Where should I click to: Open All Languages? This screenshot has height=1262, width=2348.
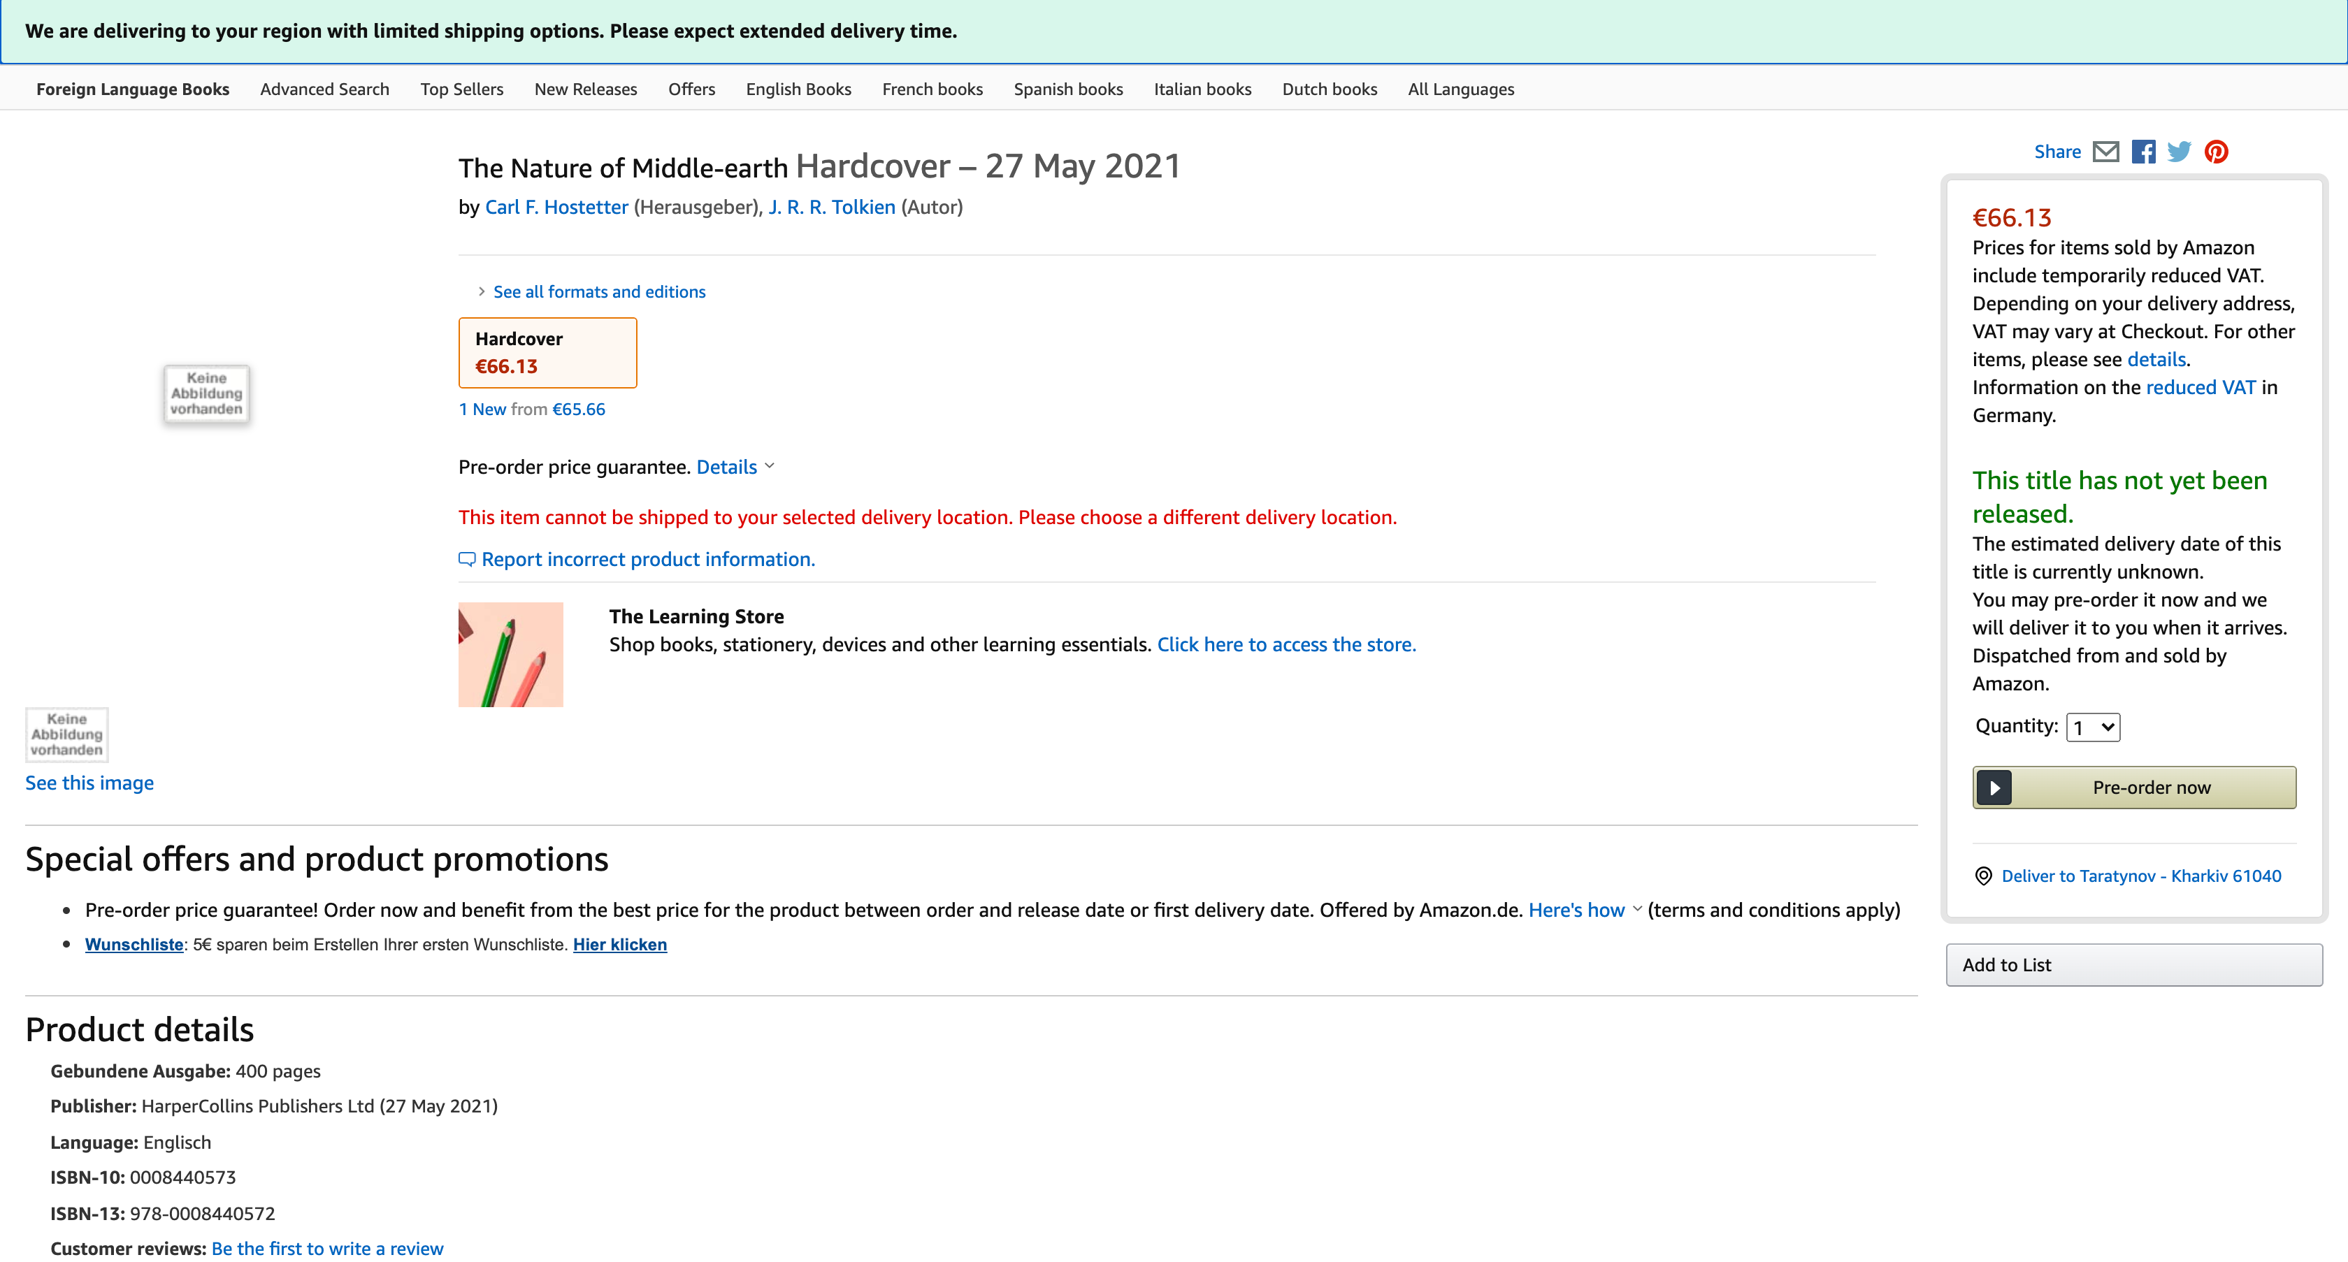click(x=1461, y=89)
